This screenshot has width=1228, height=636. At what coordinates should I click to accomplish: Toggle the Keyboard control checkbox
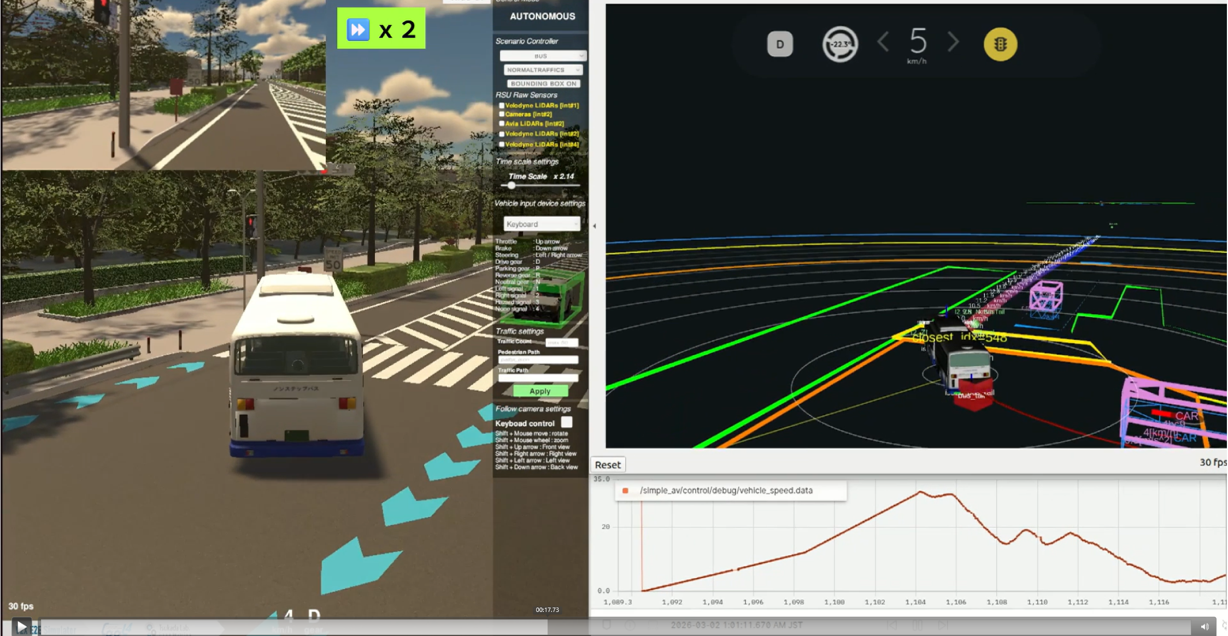567,422
